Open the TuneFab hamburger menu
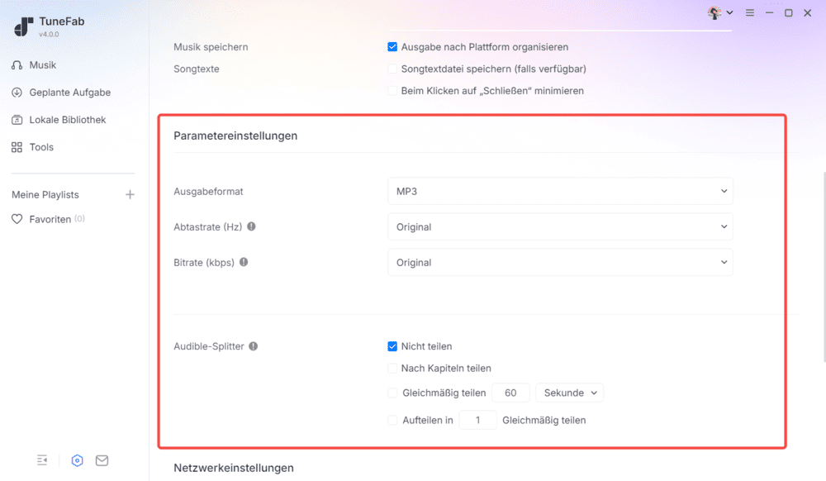 point(750,12)
